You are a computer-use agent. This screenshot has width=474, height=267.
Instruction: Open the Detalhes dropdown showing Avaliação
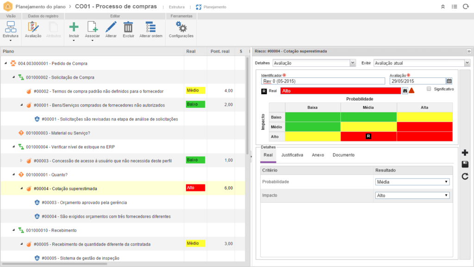pyautogui.click(x=314, y=63)
